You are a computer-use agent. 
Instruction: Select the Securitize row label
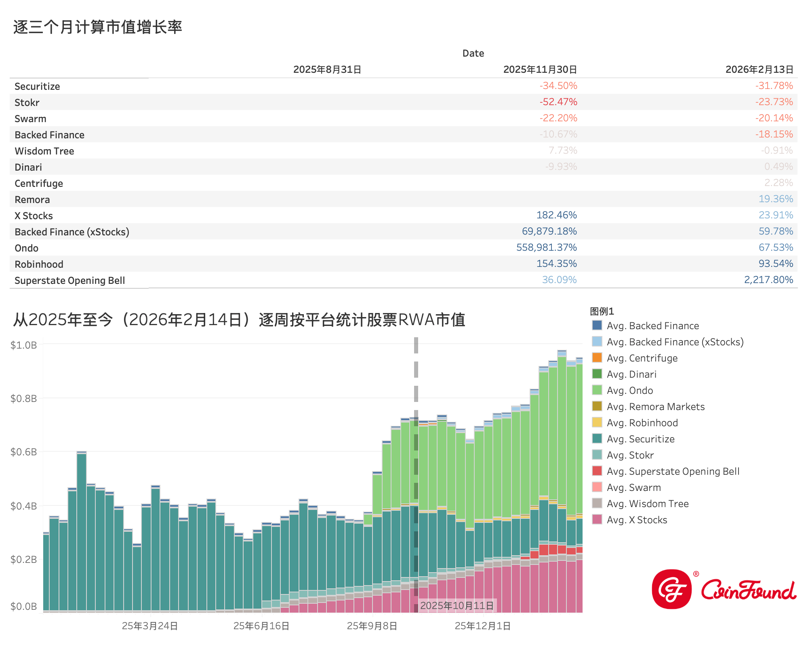pos(37,86)
